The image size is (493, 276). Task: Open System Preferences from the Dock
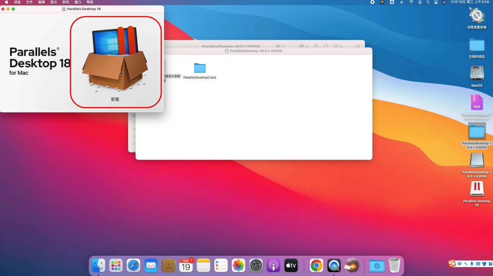(256, 266)
